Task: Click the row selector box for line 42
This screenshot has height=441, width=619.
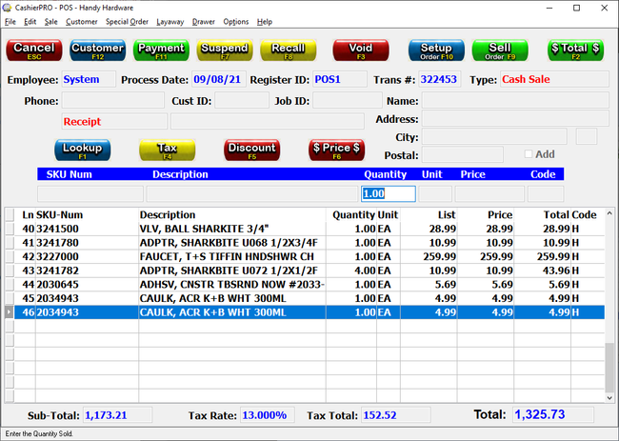Action: (10, 256)
